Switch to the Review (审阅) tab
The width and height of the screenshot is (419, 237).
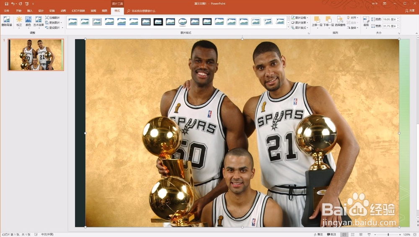pyautogui.click(x=93, y=11)
